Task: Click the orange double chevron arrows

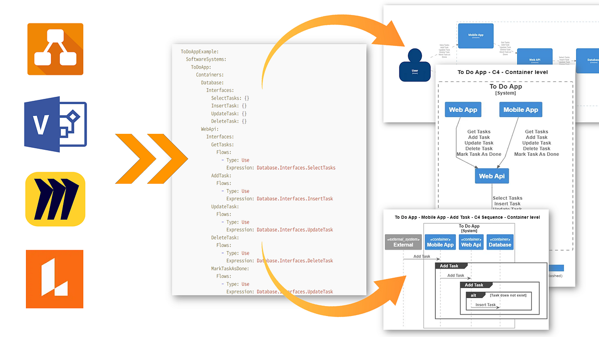Action: tap(150, 158)
